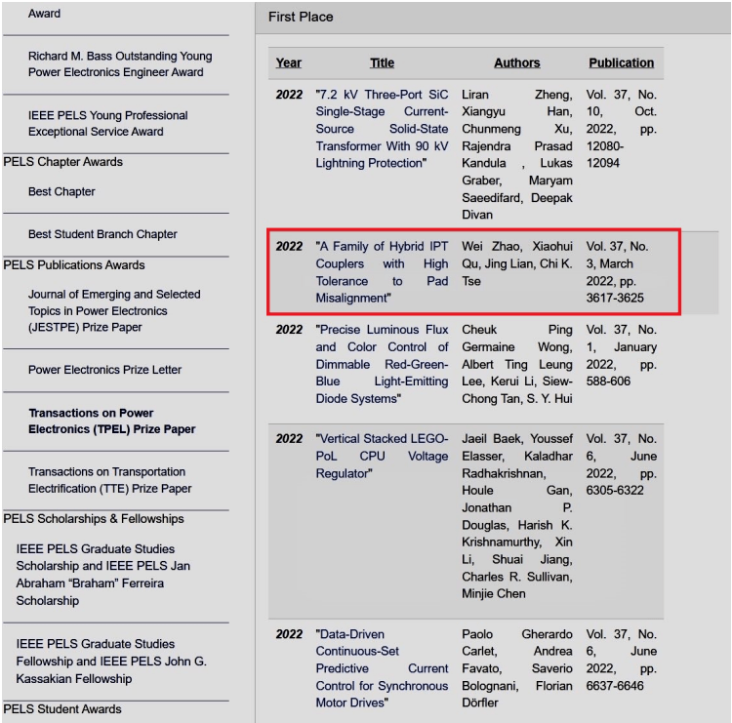This screenshot has height=723, width=732.
Task: Open Best Student Branch Chapter page
Action: pos(102,234)
